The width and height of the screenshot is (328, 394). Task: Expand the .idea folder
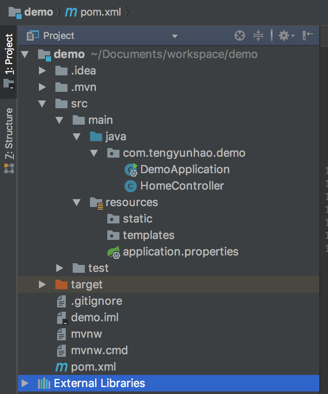point(42,71)
